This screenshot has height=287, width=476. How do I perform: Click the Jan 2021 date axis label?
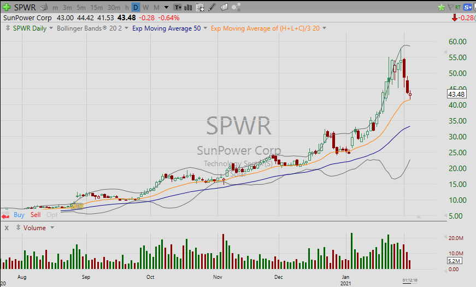345,280
